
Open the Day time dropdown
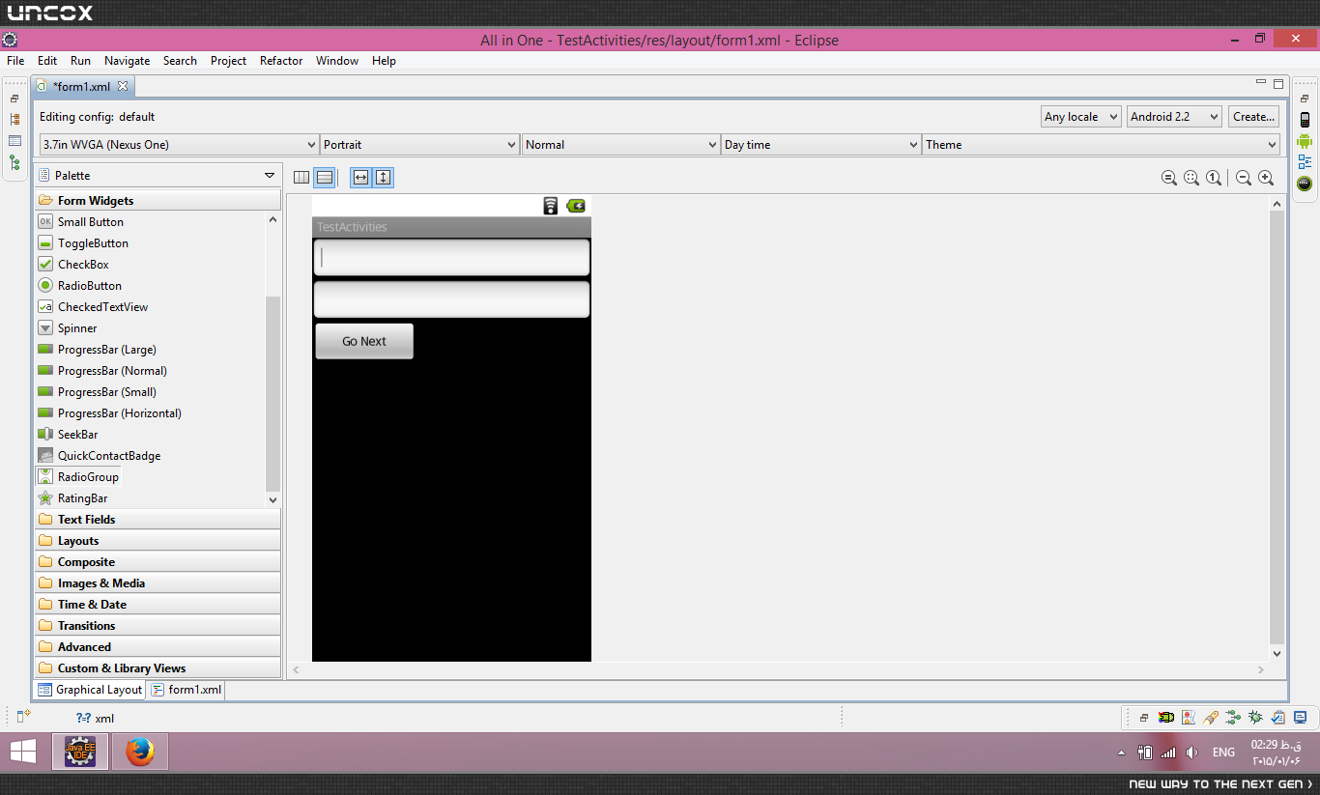click(821, 145)
